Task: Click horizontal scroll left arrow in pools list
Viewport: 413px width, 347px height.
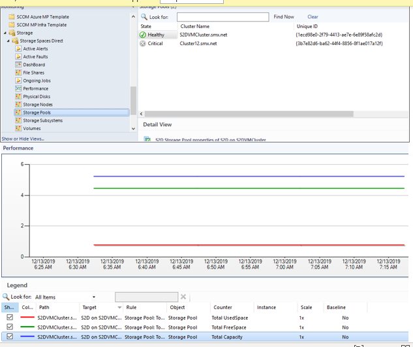Action: pyautogui.click(x=142, y=114)
